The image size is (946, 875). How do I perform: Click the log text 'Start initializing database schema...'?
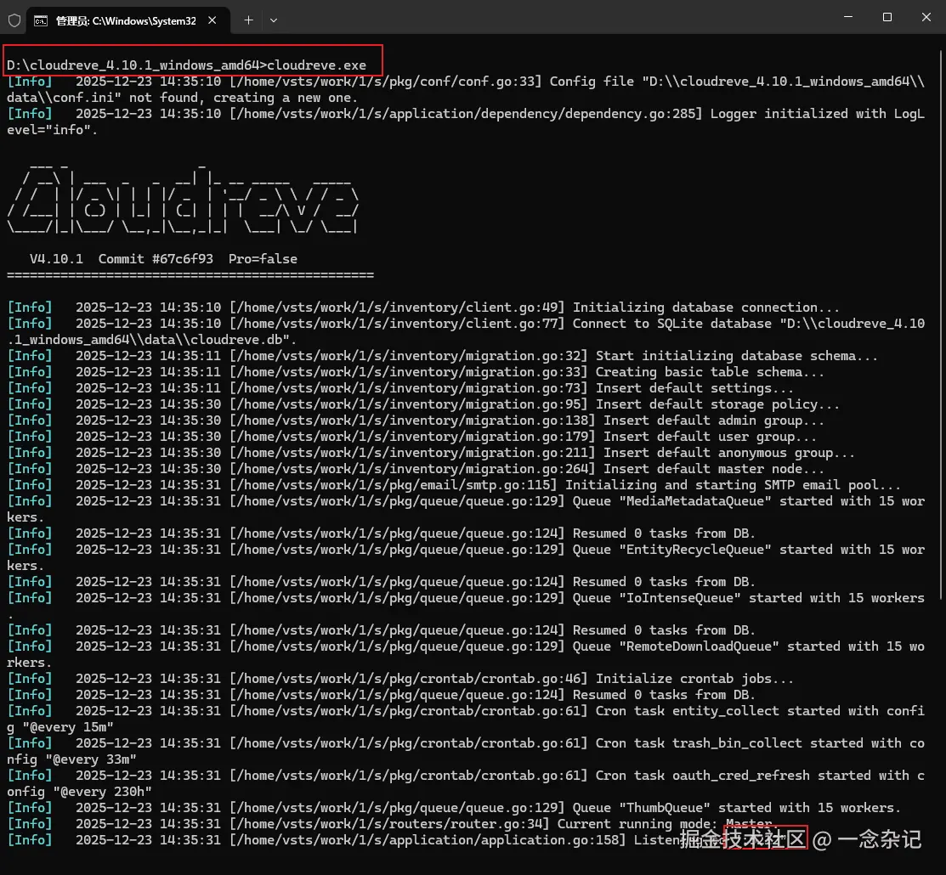pos(737,356)
